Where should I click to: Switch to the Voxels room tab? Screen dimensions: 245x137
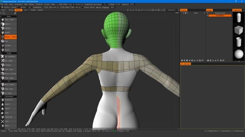point(33,10)
